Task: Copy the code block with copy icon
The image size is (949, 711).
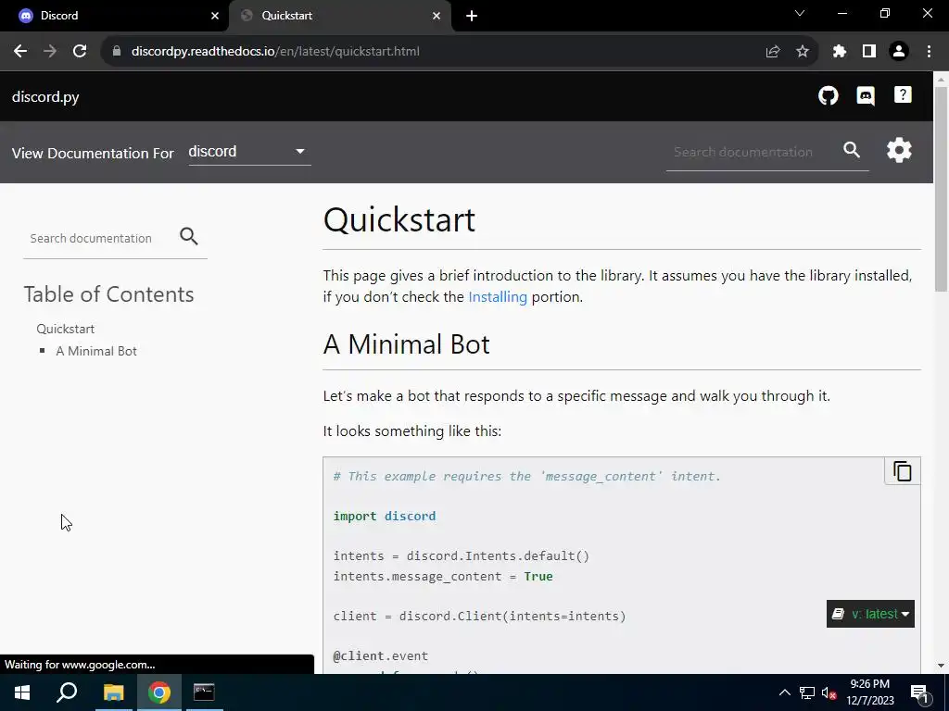Action: point(902,471)
